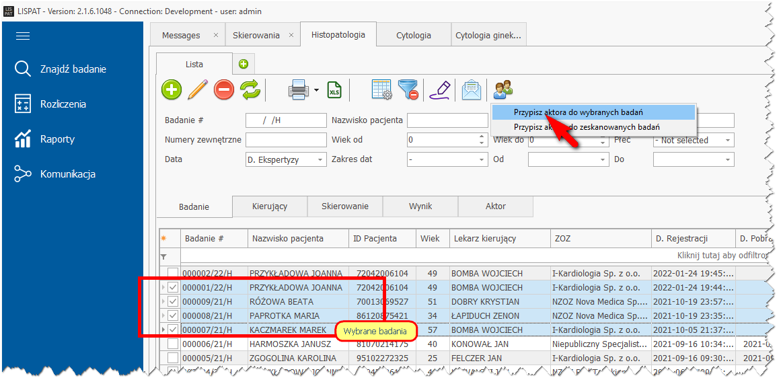Click the green refresh arrows icon
This screenshot has height=382, width=781.
[250, 89]
